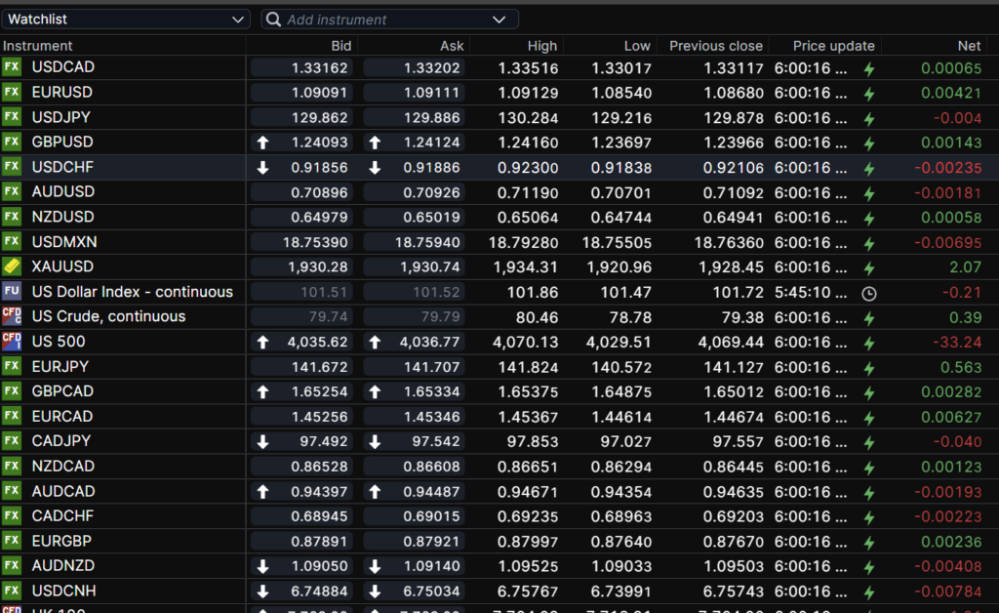Viewport: 999px width, 613px height.
Task: Click the gold bar icon beside XAUUSD
Action: pyautogui.click(x=12, y=266)
